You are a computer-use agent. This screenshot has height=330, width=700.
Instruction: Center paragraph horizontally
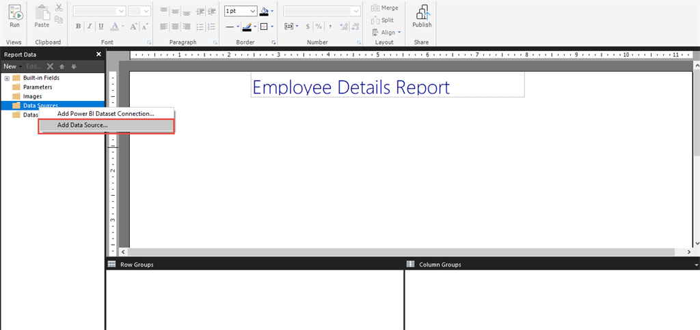coord(176,27)
